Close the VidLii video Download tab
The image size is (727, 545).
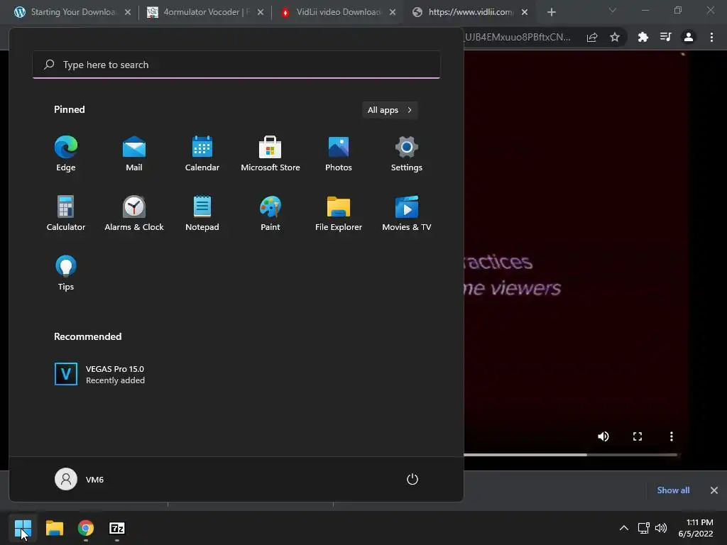pos(393,12)
